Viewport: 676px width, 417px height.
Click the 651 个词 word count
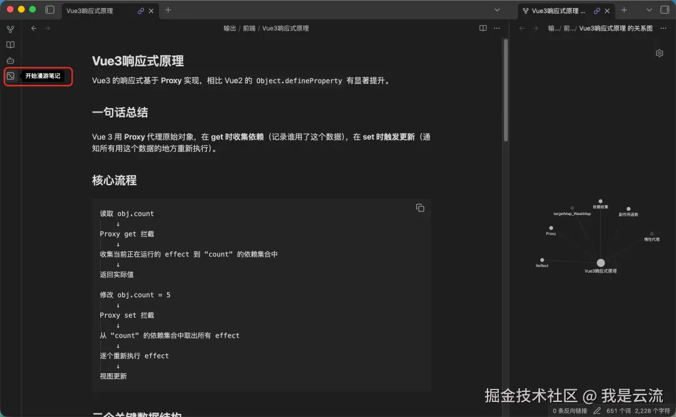(x=618, y=411)
